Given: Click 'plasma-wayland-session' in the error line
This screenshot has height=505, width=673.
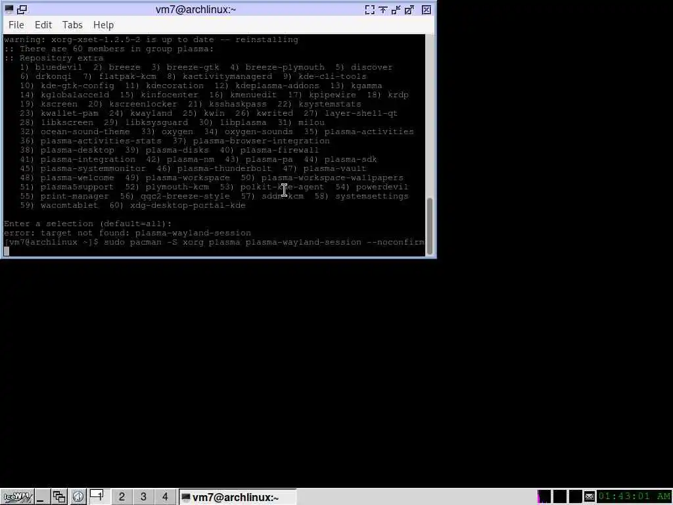Looking at the screenshot, I should pyautogui.click(x=193, y=233).
